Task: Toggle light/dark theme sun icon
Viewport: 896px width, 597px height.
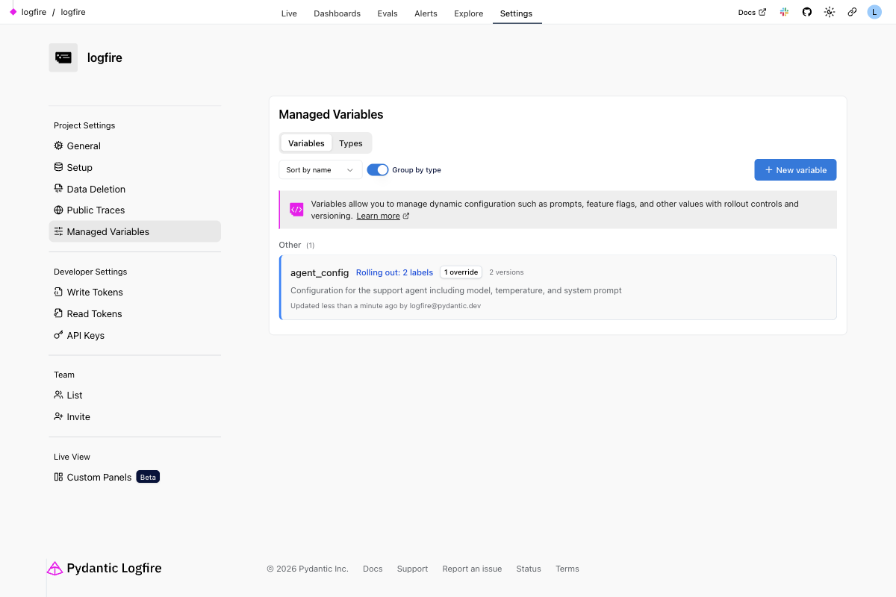Action: pos(829,13)
